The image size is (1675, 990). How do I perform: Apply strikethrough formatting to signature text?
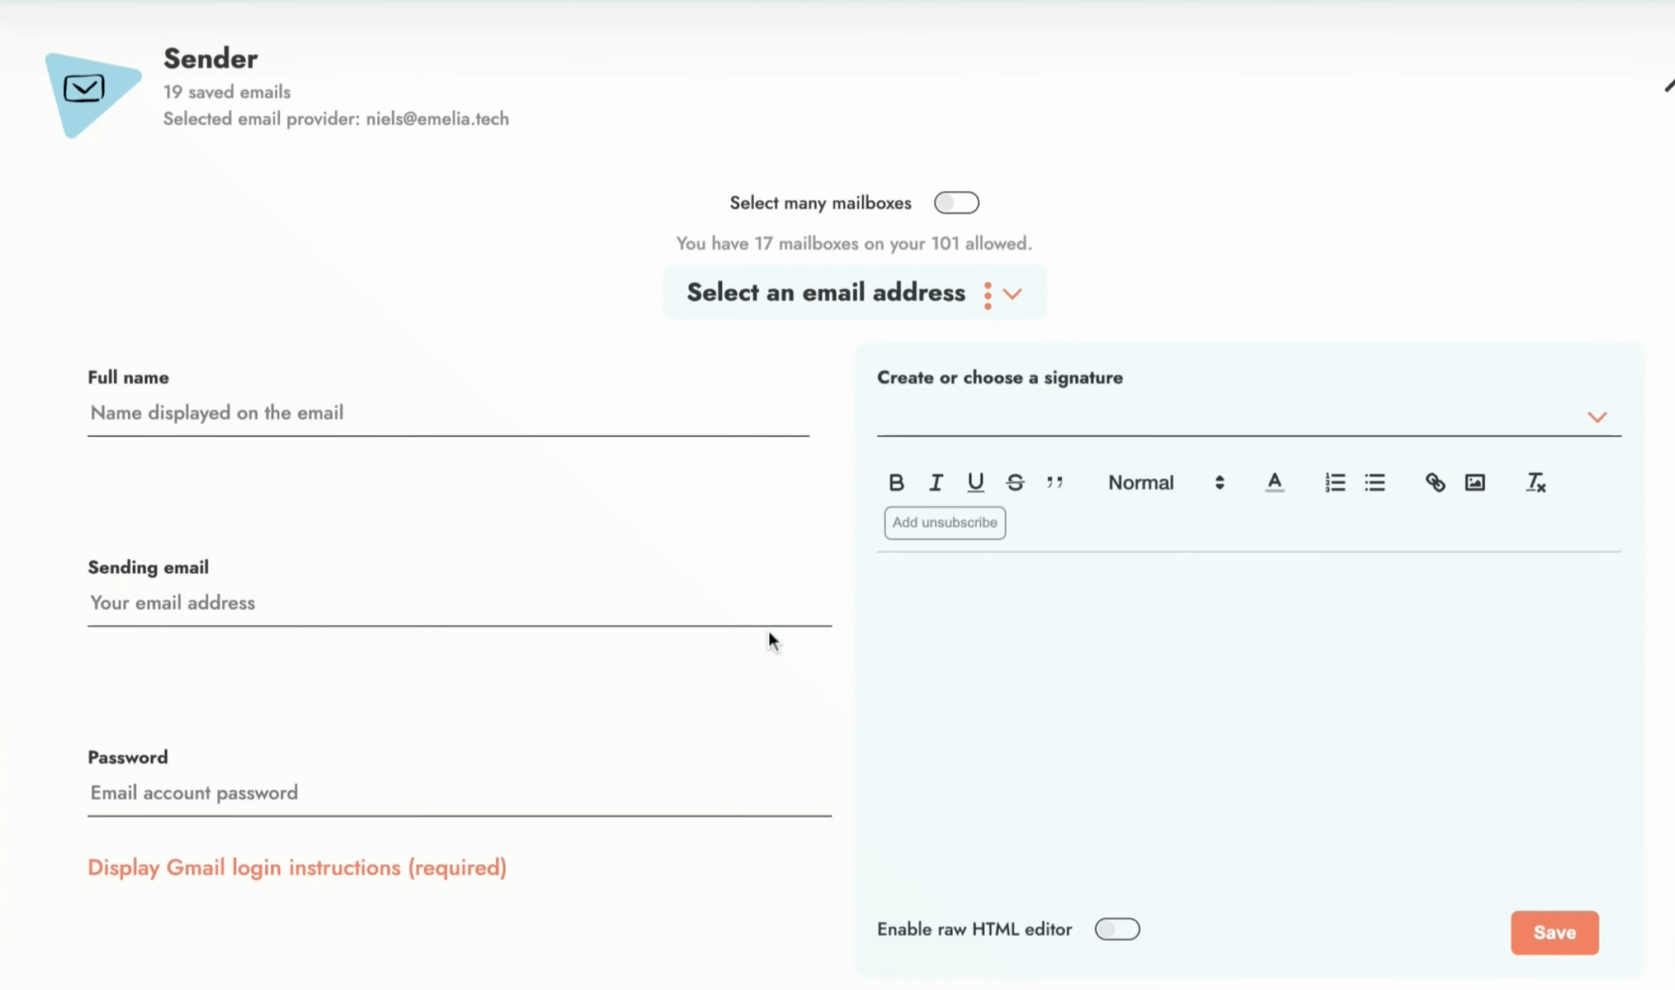pos(1015,483)
